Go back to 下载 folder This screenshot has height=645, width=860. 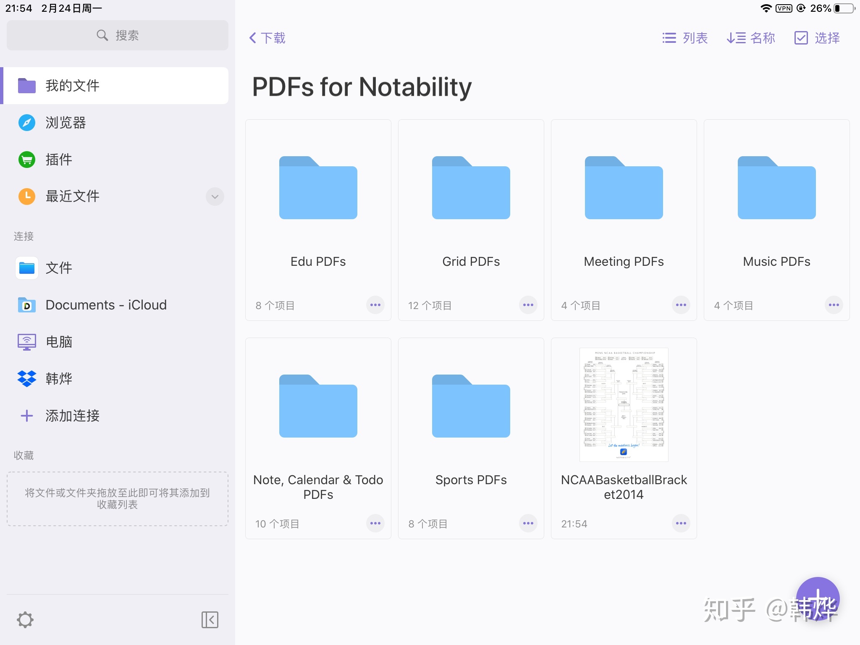click(267, 38)
